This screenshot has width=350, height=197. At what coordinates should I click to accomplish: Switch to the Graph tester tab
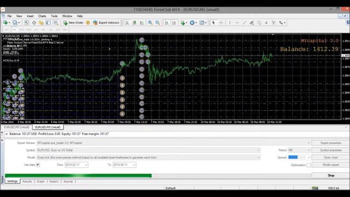40,181
